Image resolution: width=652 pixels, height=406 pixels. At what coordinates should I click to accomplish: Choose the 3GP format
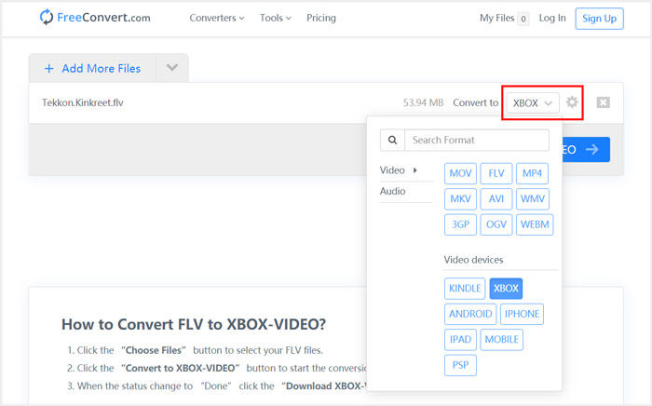(460, 224)
